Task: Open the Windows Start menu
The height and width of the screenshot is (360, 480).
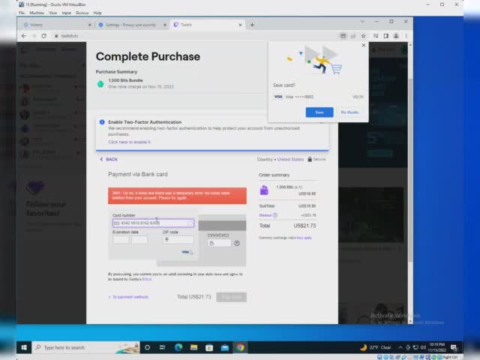Action: point(24,347)
